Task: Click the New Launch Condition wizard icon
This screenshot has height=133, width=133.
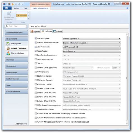Action: tap(9, 14)
